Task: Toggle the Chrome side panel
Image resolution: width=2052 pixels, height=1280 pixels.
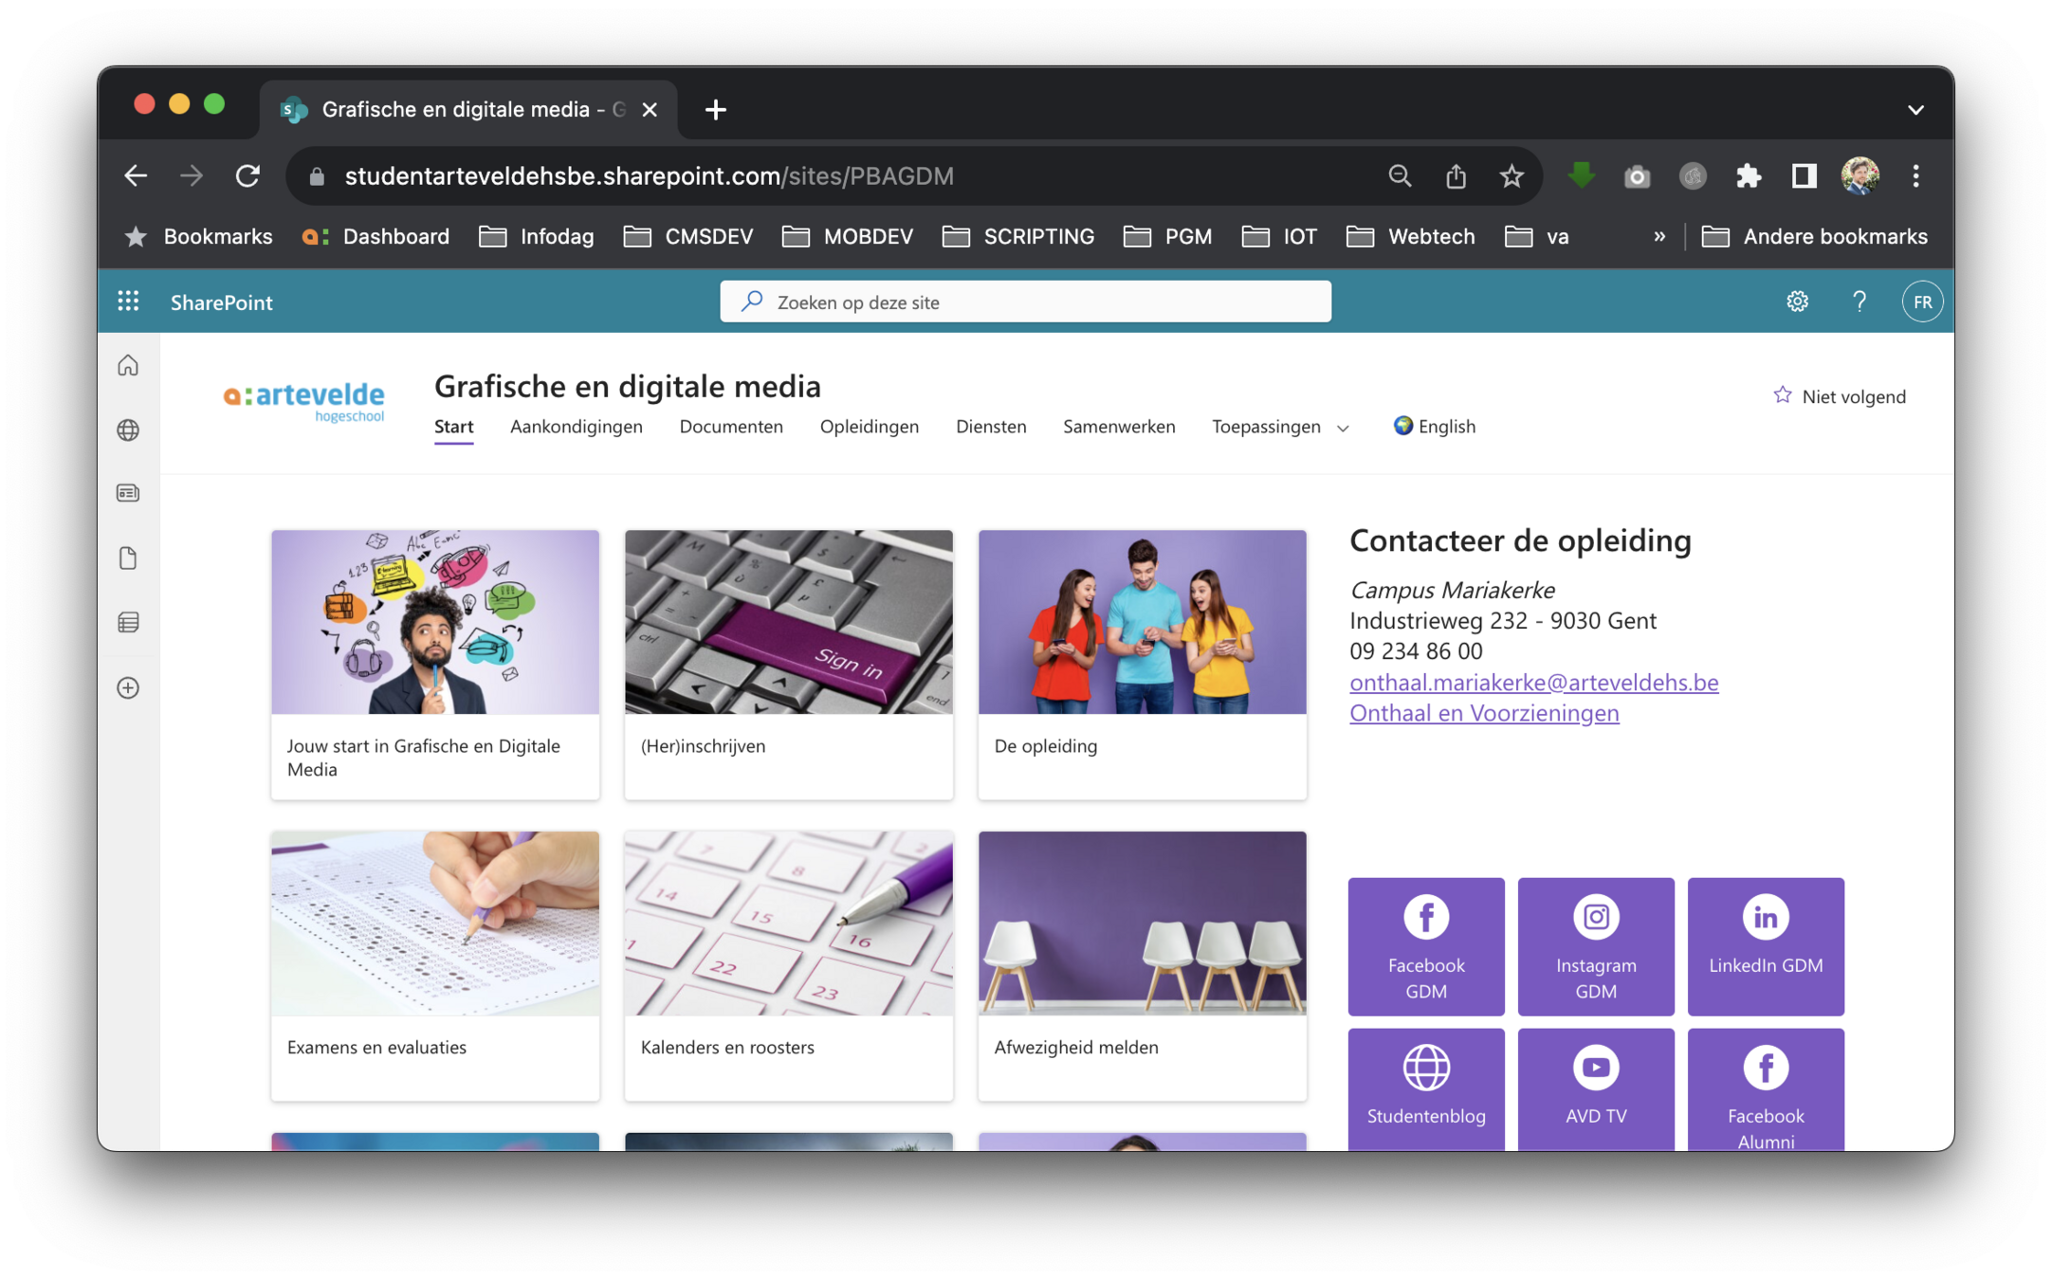Action: (1804, 176)
